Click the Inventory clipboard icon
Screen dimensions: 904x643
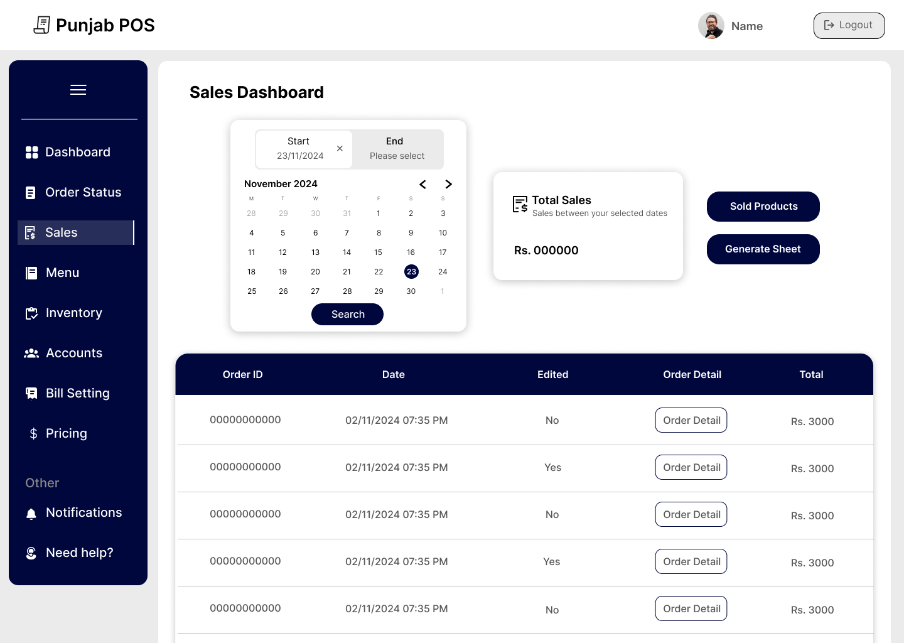[x=31, y=313]
